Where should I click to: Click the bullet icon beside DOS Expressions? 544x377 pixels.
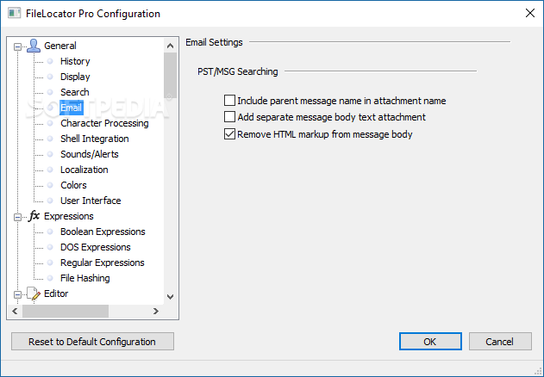click(x=50, y=247)
